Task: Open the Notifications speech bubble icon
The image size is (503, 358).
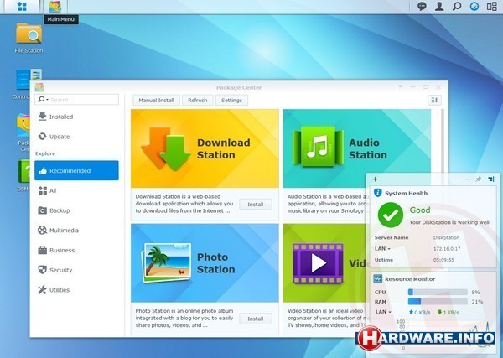Action: click(422, 7)
